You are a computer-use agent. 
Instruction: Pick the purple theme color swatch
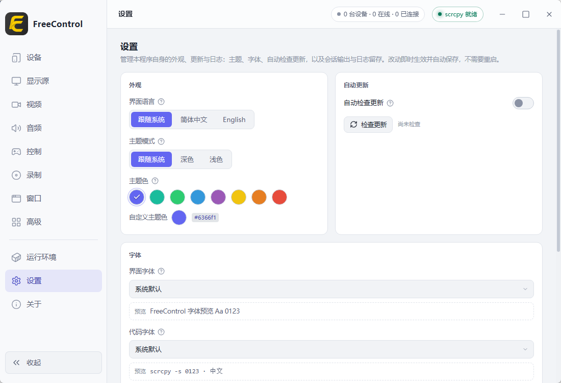pos(218,197)
